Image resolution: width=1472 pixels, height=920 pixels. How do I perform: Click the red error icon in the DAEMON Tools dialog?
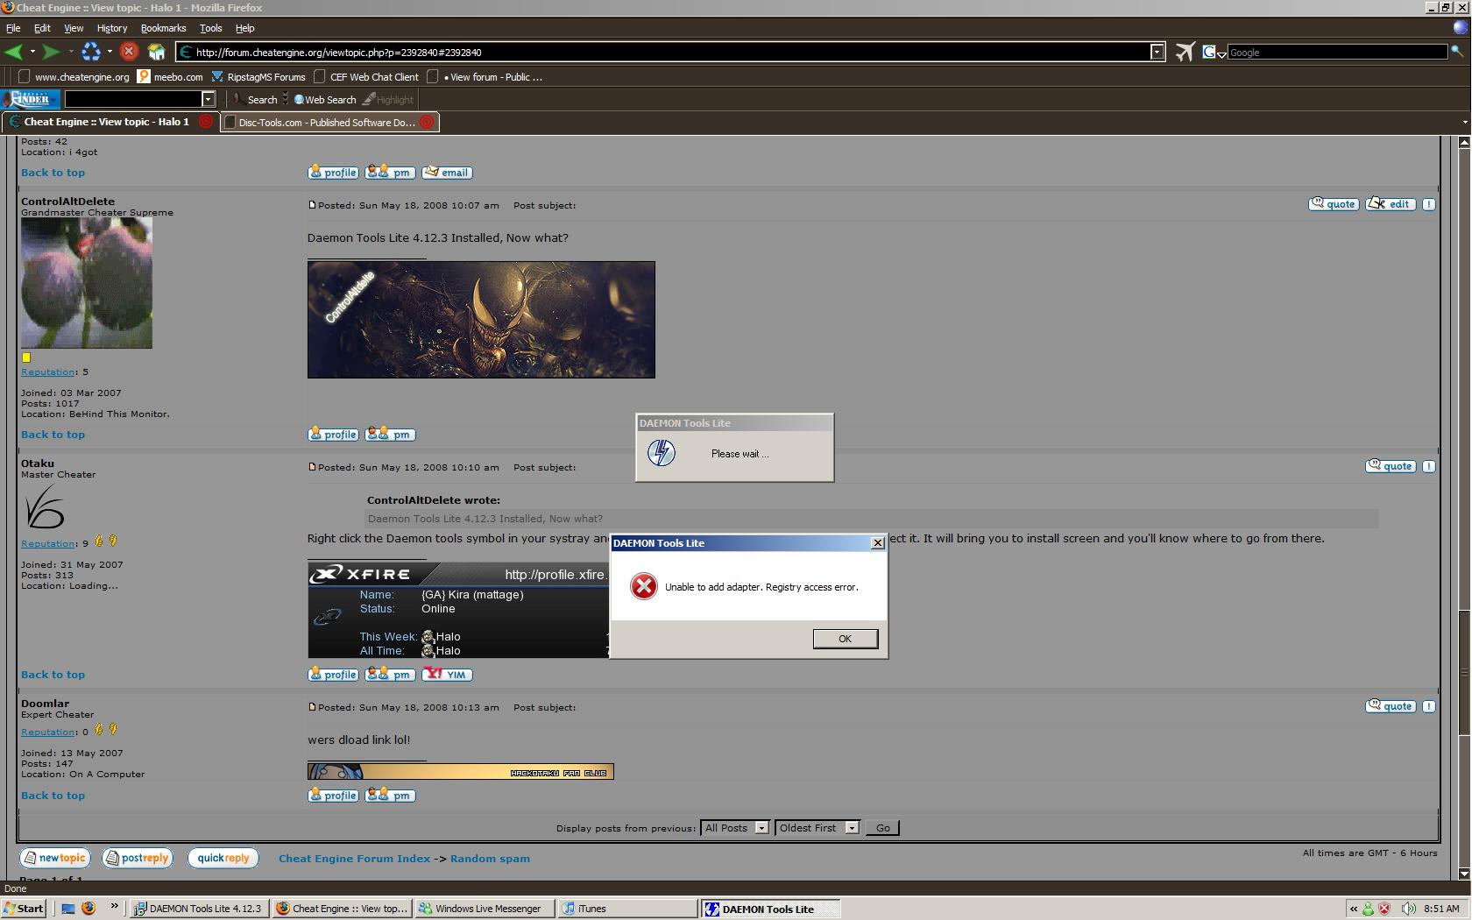coord(644,586)
